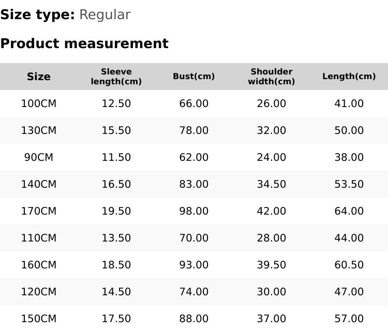Click the Size column header
Image resolution: width=388 pixels, height=332 pixels.
point(39,77)
